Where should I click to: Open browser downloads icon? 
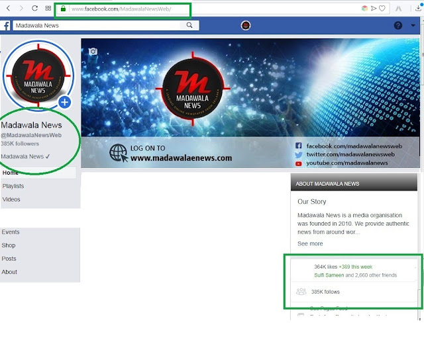[418, 8]
